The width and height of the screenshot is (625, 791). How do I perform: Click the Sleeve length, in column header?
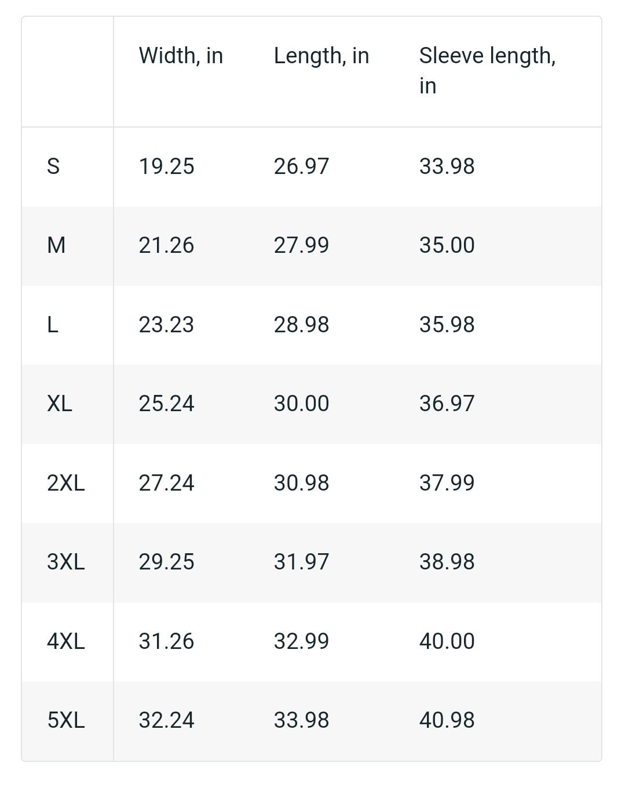point(487,71)
